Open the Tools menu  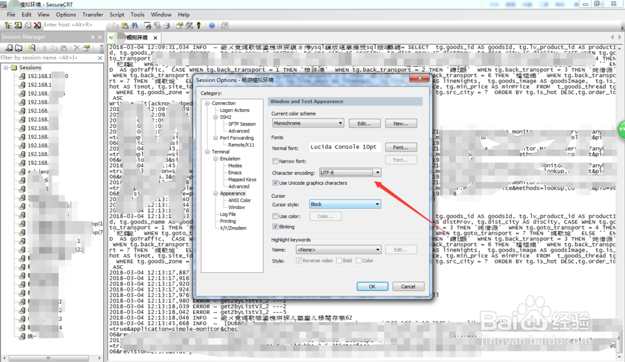point(137,14)
